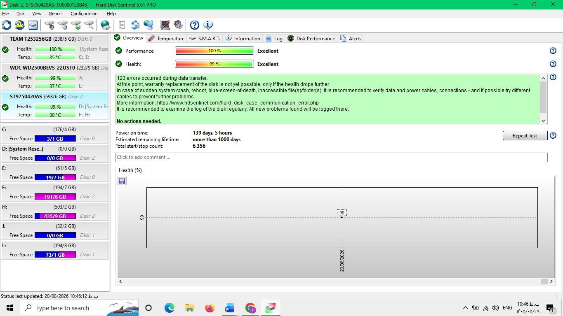
Task: Select the D: [System Rese..] partition entry
Action: point(54,153)
